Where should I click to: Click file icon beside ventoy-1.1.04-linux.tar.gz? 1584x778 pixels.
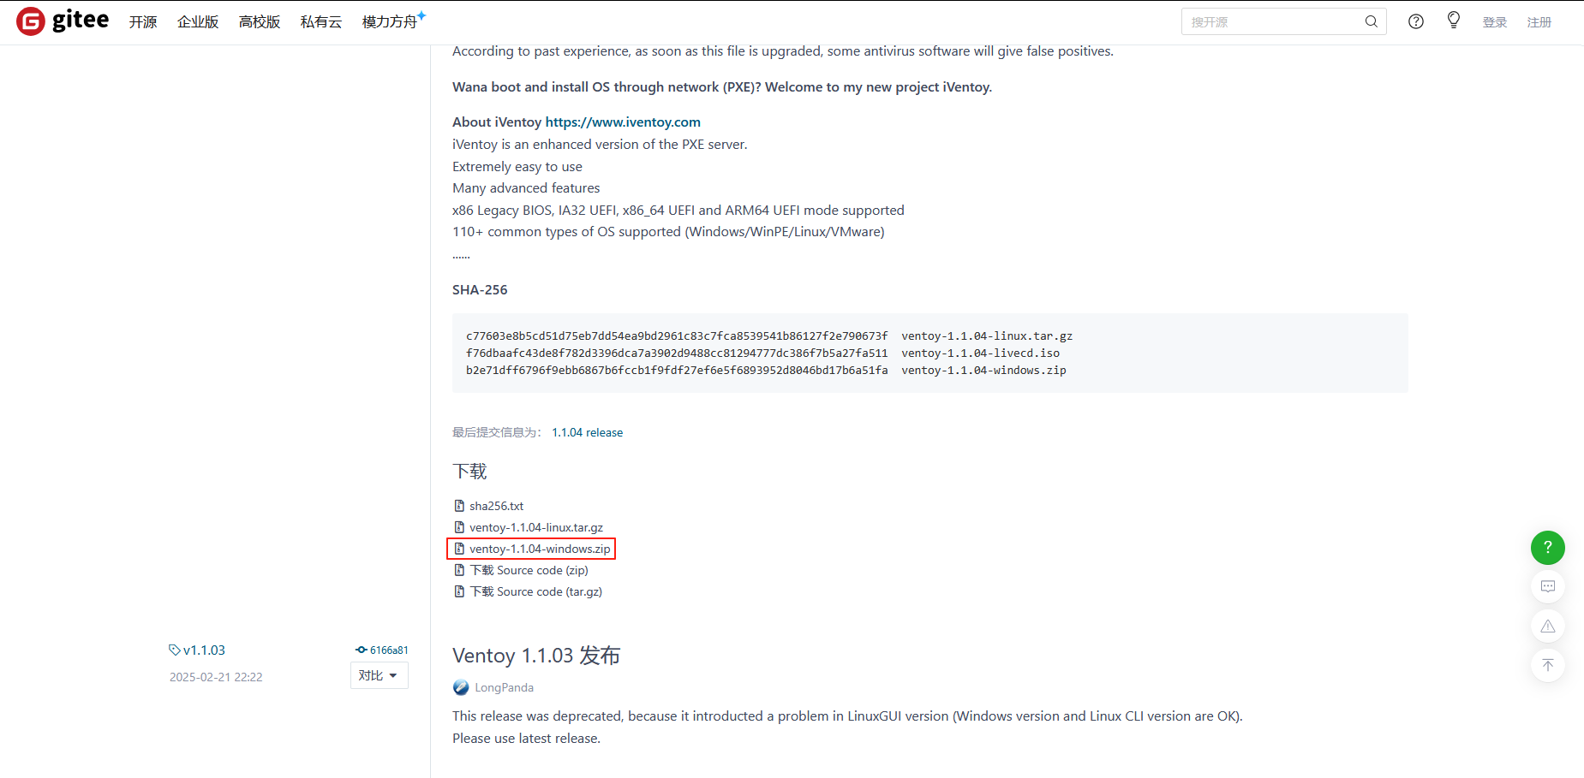pyautogui.click(x=459, y=527)
